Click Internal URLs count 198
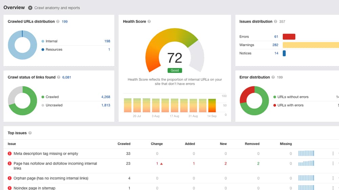The width and height of the screenshot is (339, 190). tap(107, 41)
